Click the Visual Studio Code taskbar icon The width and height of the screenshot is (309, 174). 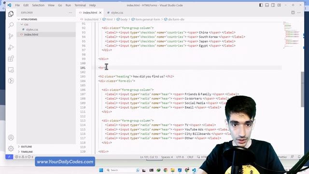[x=194, y=170]
